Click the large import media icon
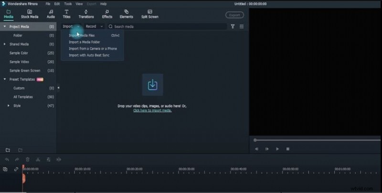382x193 pixels. click(152, 85)
